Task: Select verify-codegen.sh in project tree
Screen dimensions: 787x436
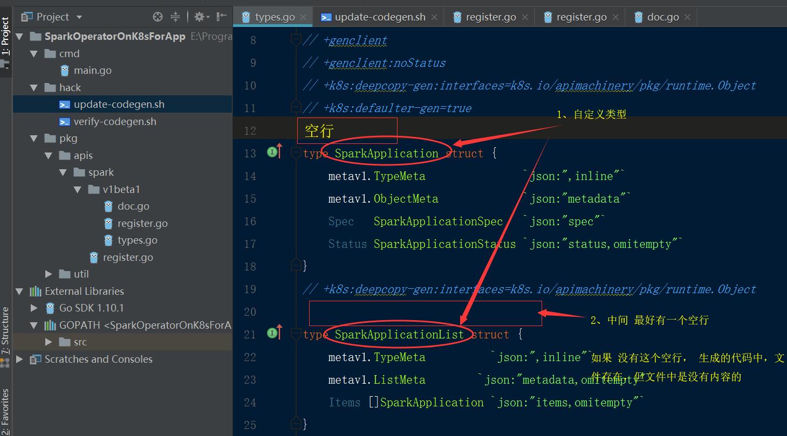Action: pyautogui.click(x=115, y=122)
